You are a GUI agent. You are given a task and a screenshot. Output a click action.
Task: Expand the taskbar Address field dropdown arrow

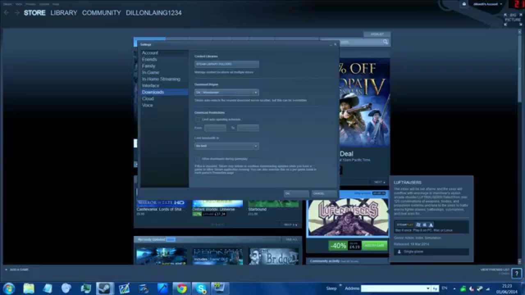(x=428, y=288)
